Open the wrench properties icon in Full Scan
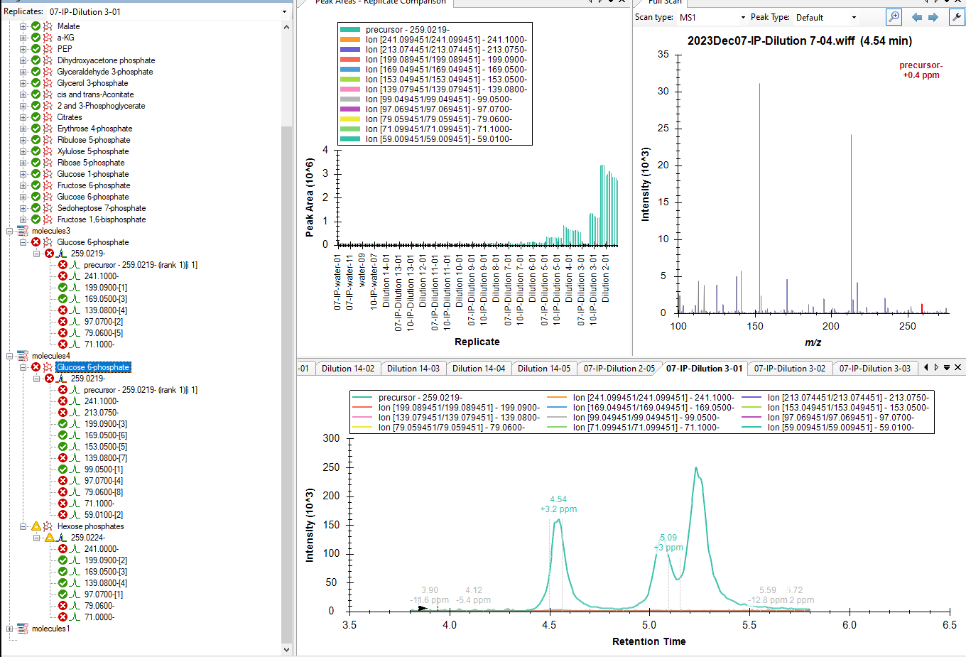Viewport: 966px width, 657px height. pos(957,17)
